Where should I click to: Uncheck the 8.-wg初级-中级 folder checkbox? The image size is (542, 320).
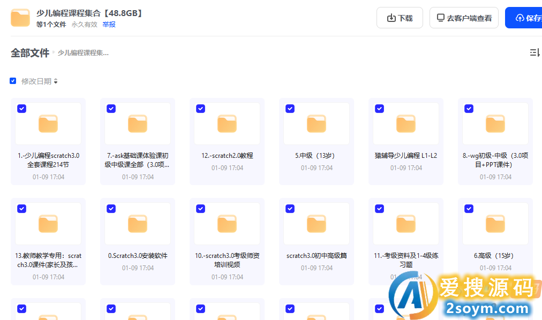click(469, 109)
